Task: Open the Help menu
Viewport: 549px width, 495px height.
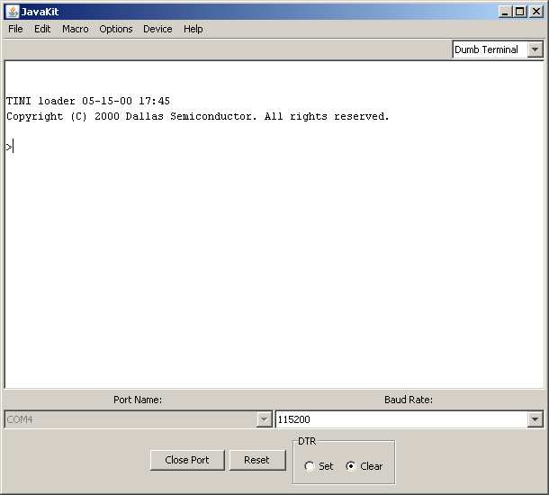Action: pos(193,29)
